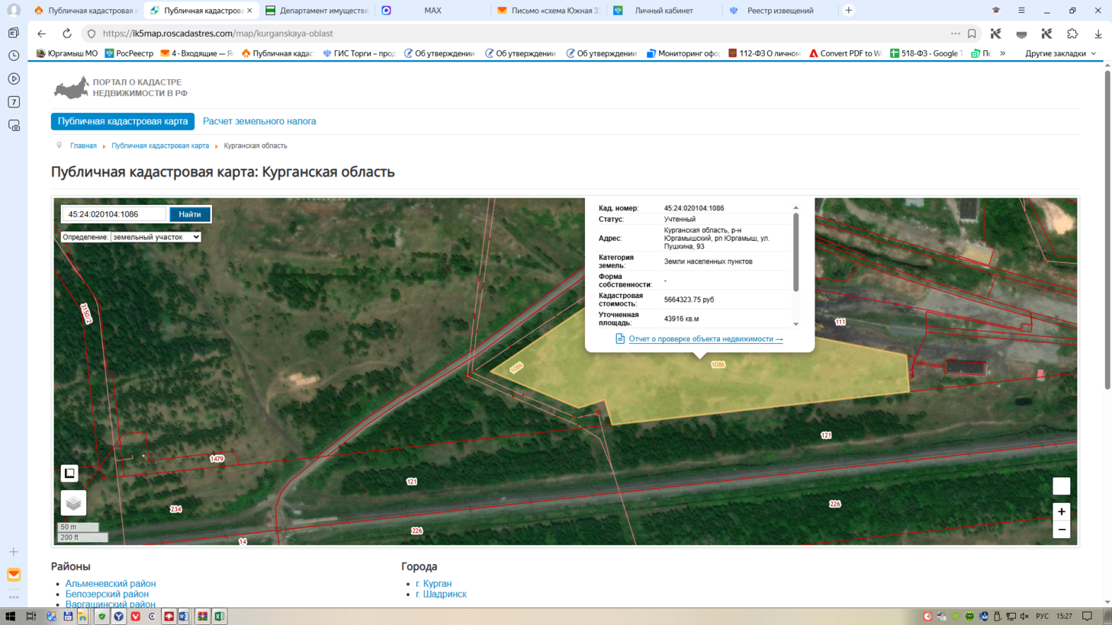Open the browser hamburger menu

[x=1021, y=11]
